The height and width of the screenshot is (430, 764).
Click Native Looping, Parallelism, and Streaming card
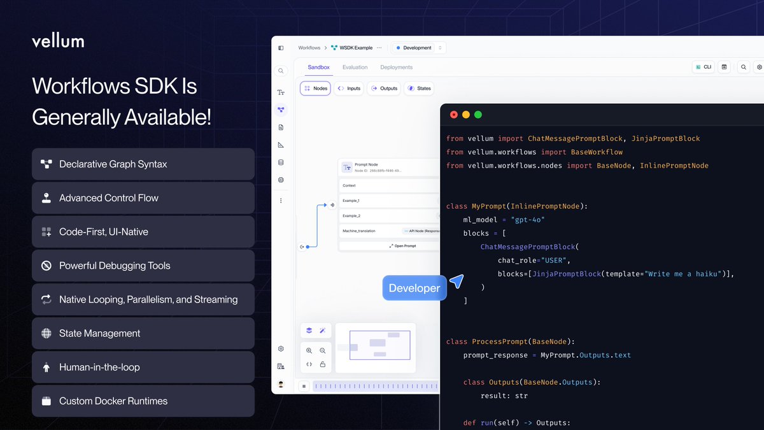pos(143,299)
